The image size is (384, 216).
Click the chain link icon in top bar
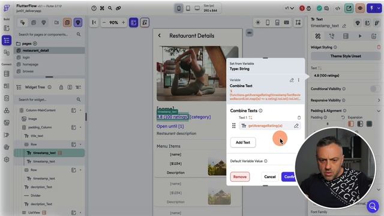(118, 8)
